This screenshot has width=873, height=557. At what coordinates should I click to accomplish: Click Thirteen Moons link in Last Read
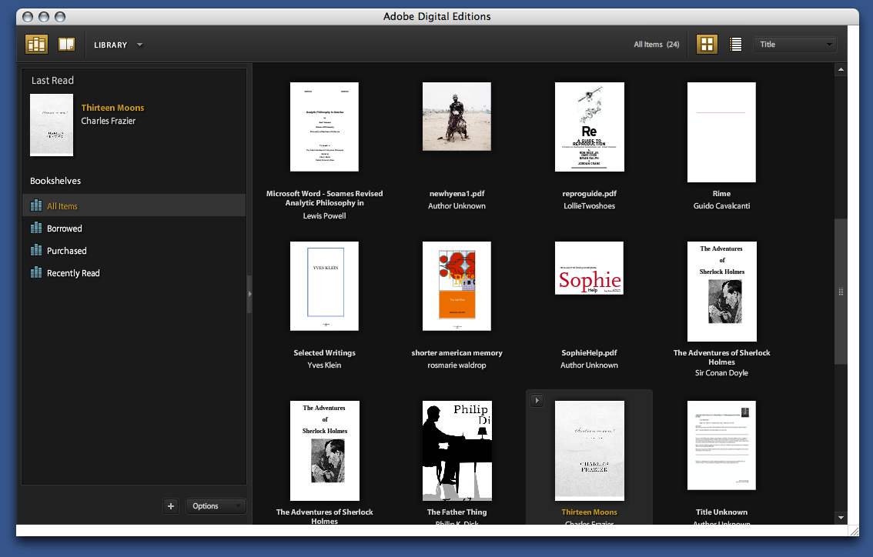[x=112, y=108]
